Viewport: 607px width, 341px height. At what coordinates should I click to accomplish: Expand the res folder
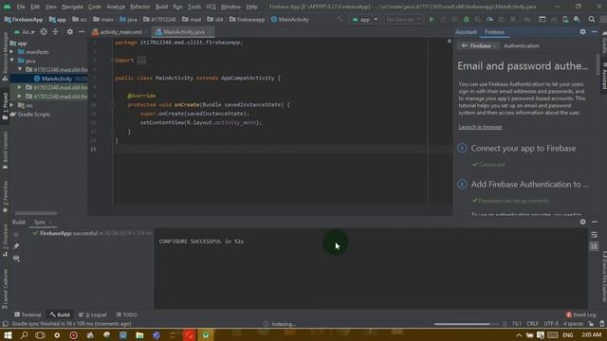12,105
